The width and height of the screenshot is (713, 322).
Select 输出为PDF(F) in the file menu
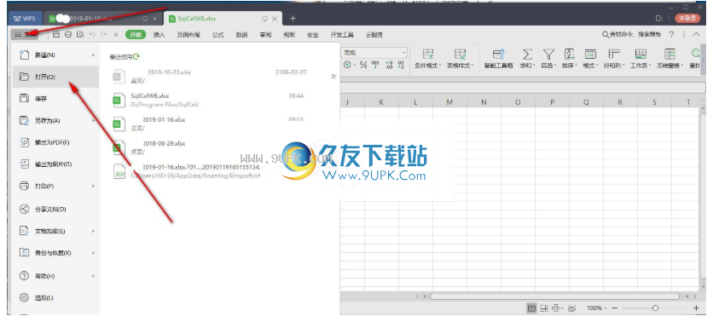[55, 142]
